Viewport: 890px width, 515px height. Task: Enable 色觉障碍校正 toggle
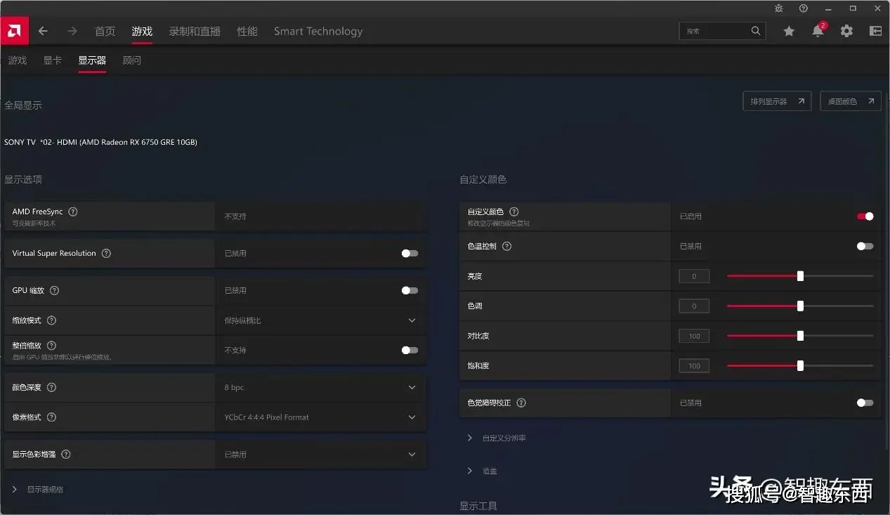pyautogui.click(x=865, y=403)
